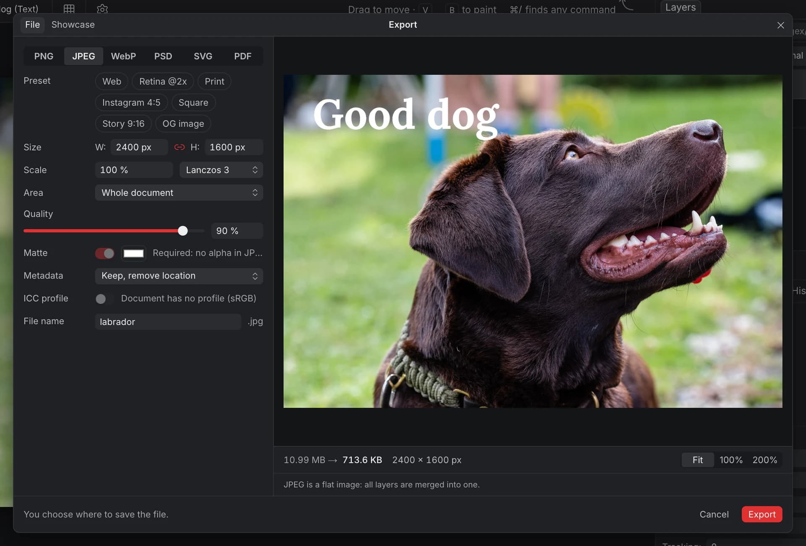Choose the PSD format tab

coord(163,56)
